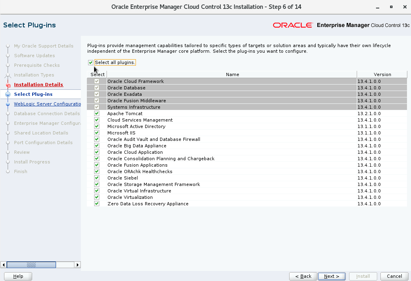Image resolution: width=411 pixels, height=281 pixels.
Task: Click the Database Connection Details step
Action: (47, 114)
